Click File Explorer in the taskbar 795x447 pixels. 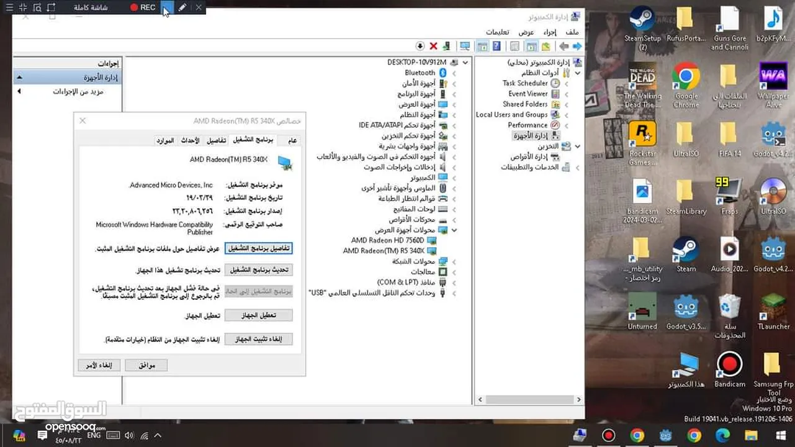point(750,435)
